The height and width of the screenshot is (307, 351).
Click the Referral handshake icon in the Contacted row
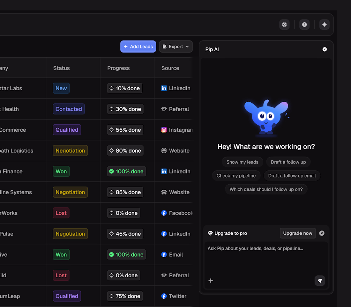164,109
